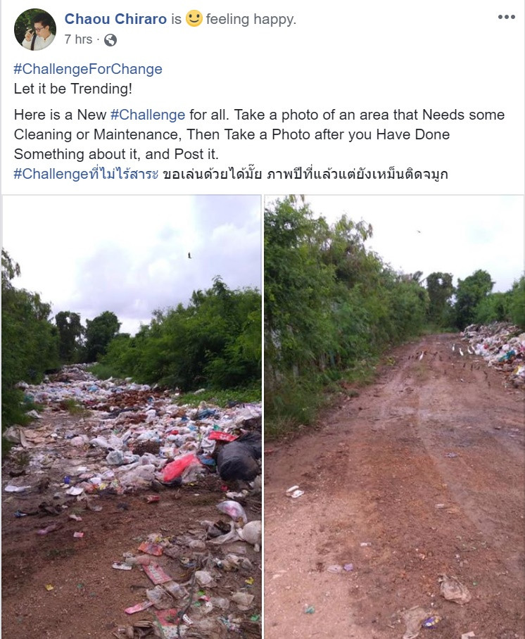
Task: Open the 7 hrs timestamp link
Action: [78, 39]
